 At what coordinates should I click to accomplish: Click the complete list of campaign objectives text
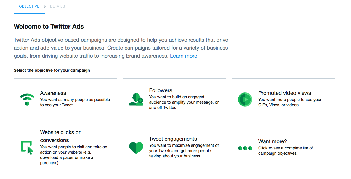(286, 151)
